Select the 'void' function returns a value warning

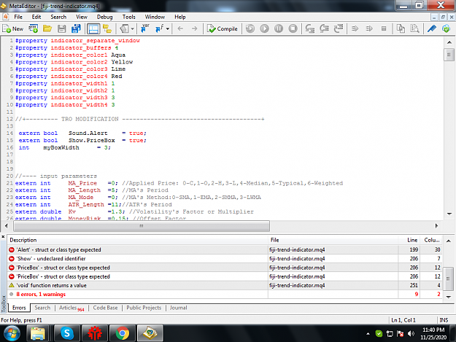pos(224,285)
